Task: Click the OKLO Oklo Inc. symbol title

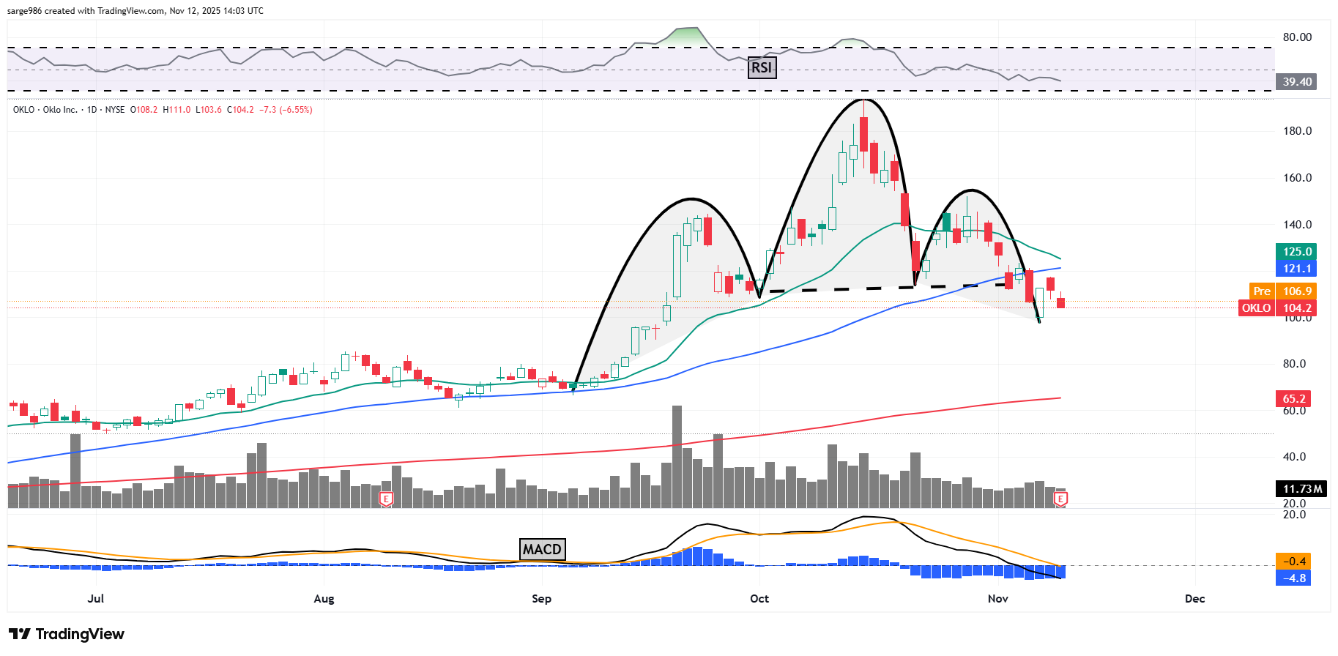Action: (45, 110)
